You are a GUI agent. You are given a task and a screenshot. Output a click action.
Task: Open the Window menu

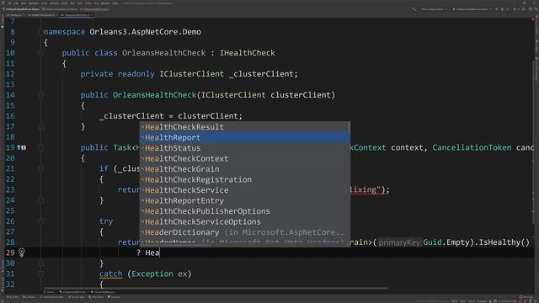tap(105, 3)
